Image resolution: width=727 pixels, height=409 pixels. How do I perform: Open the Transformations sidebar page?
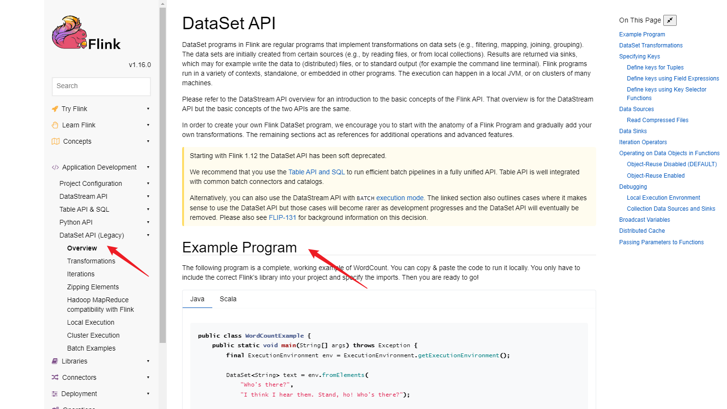(91, 261)
